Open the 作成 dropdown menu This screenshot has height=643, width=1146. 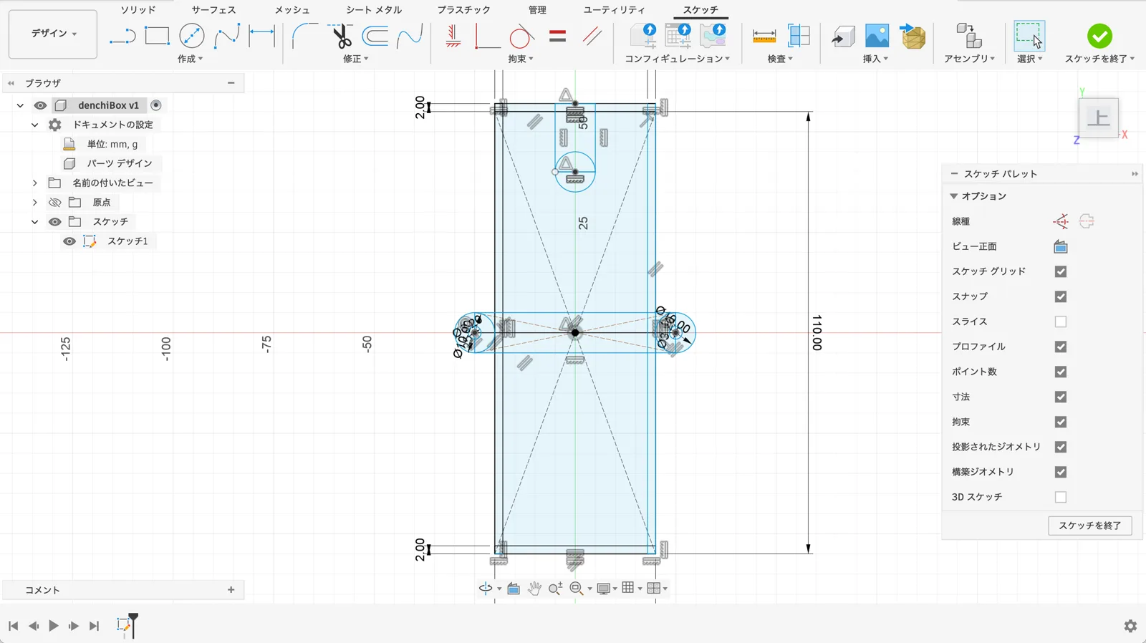(x=190, y=59)
